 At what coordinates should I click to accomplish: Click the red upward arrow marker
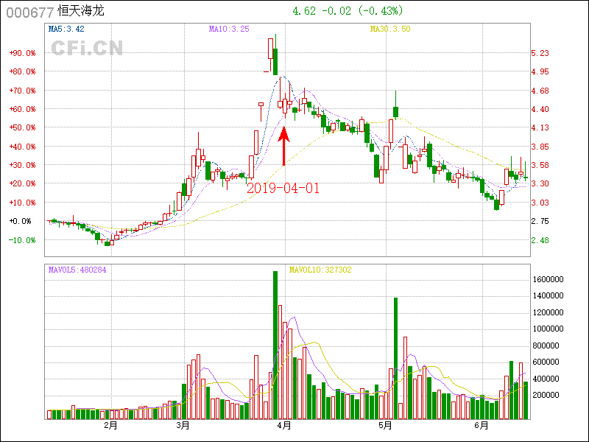coord(283,146)
